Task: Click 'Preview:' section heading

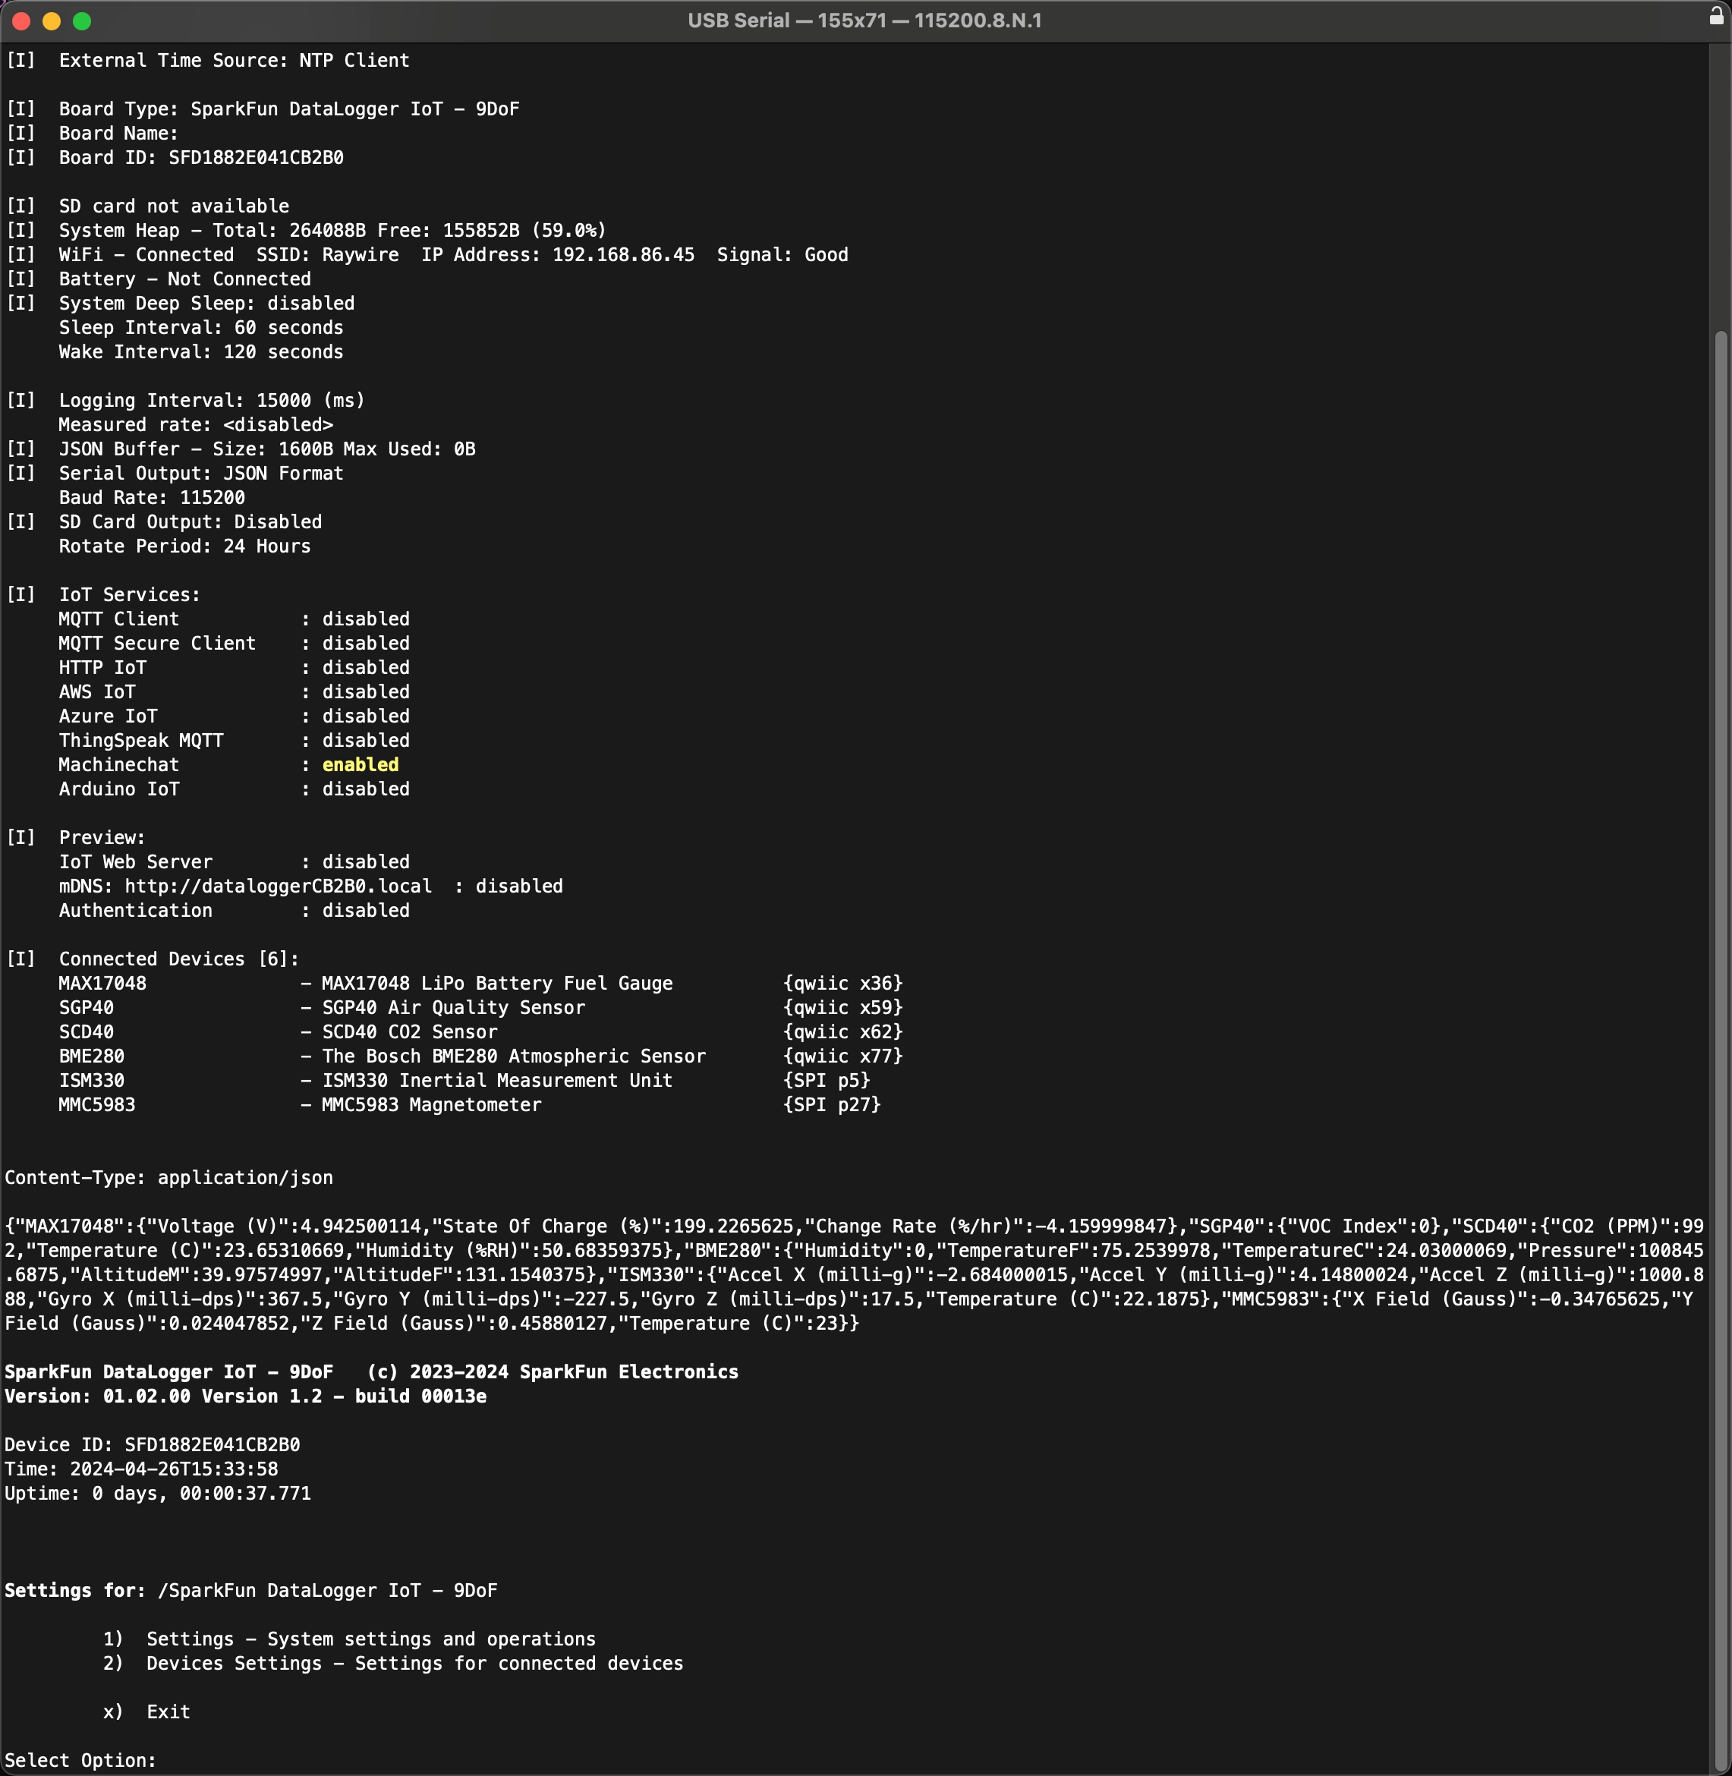Action: [102, 838]
